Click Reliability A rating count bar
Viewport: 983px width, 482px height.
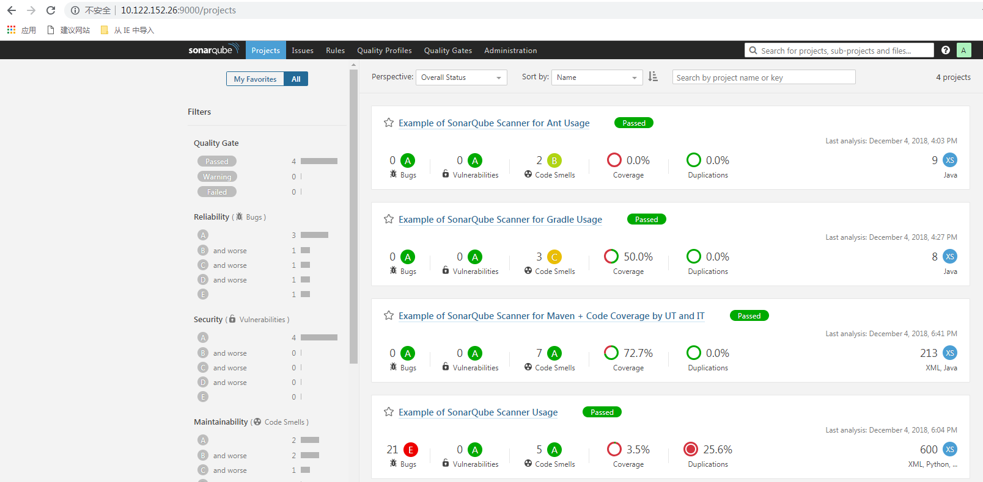click(314, 235)
